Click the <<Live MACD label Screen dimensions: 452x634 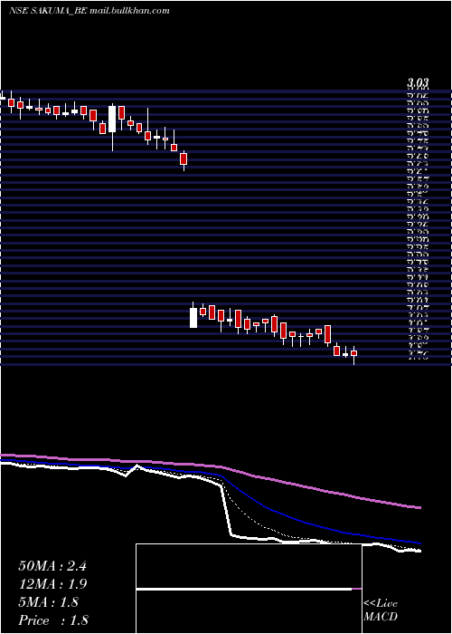coord(381,610)
